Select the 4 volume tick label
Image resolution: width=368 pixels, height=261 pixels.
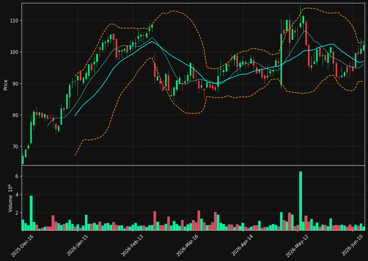click(x=17, y=195)
